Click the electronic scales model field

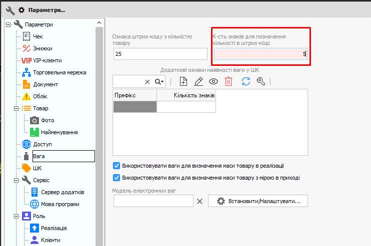pos(153,201)
